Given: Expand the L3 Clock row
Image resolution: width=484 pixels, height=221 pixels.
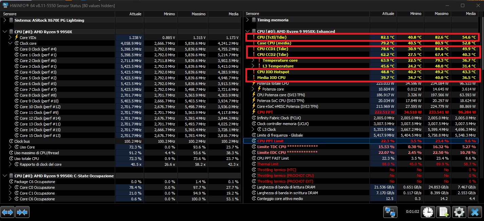Looking at the screenshot, I should coord(253,129).
